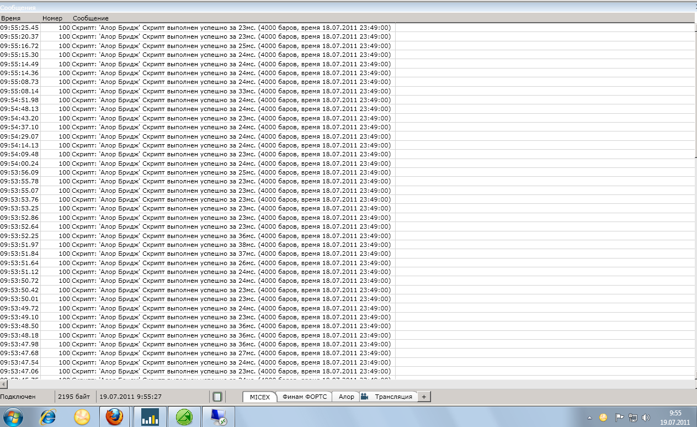Open Windows Start orb

(14, 418)
